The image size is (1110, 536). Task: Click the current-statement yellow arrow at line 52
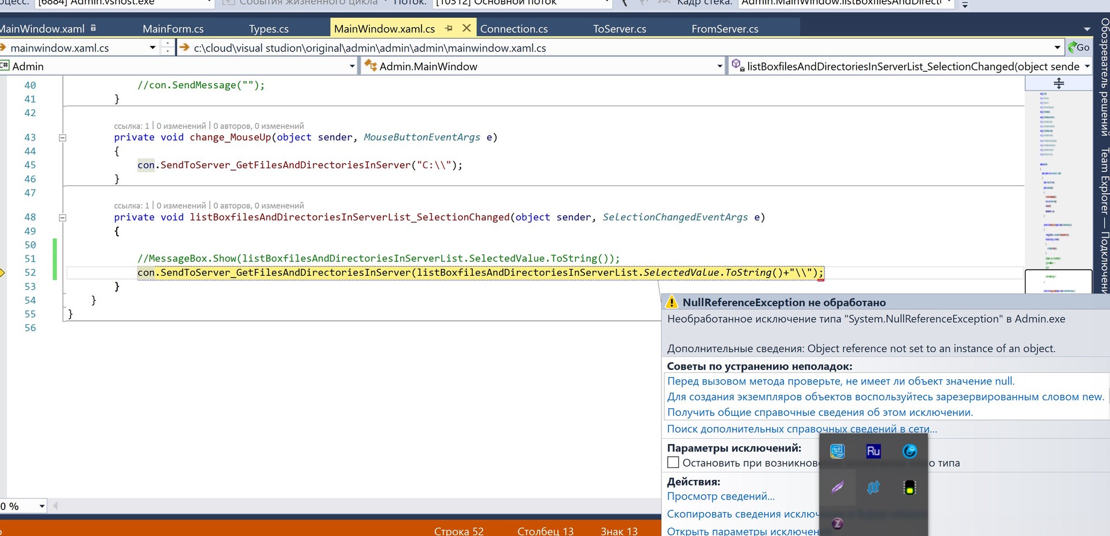pos(2,272)
